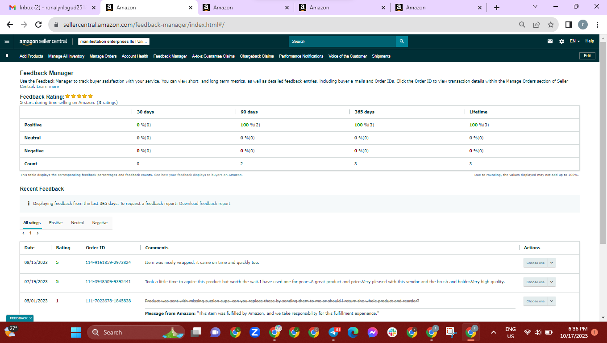Click the Windows taskbar Search box

(137, 332)
